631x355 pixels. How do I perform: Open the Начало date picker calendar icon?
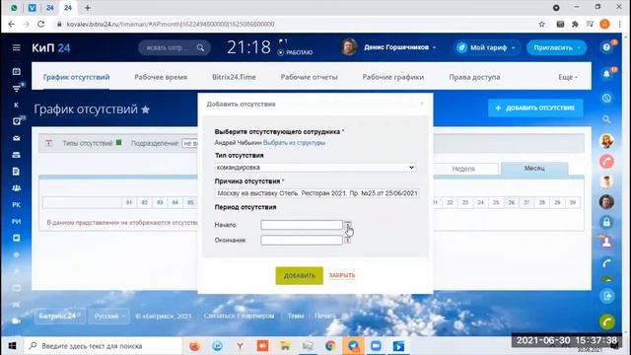pos(347,225)
